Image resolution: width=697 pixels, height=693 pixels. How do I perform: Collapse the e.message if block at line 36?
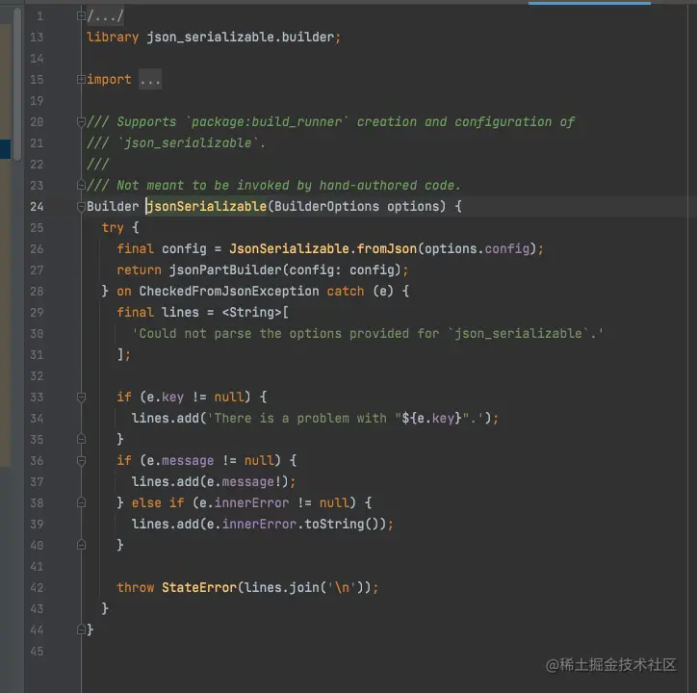click(x=81, y=460)
